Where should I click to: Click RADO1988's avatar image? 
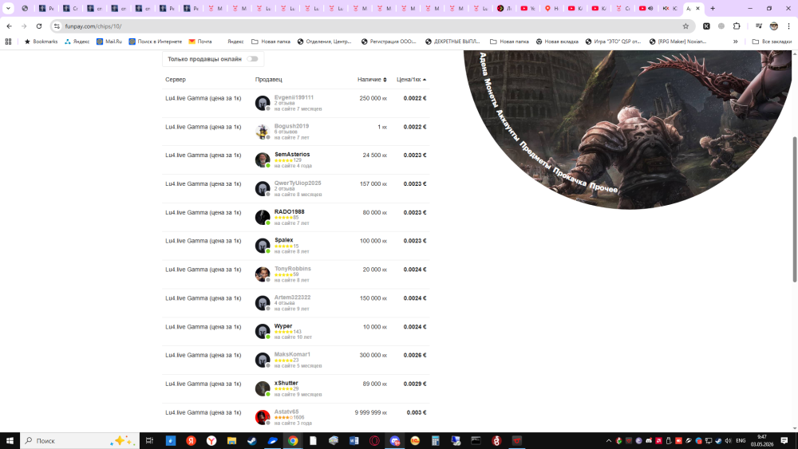tap(263, 217)
